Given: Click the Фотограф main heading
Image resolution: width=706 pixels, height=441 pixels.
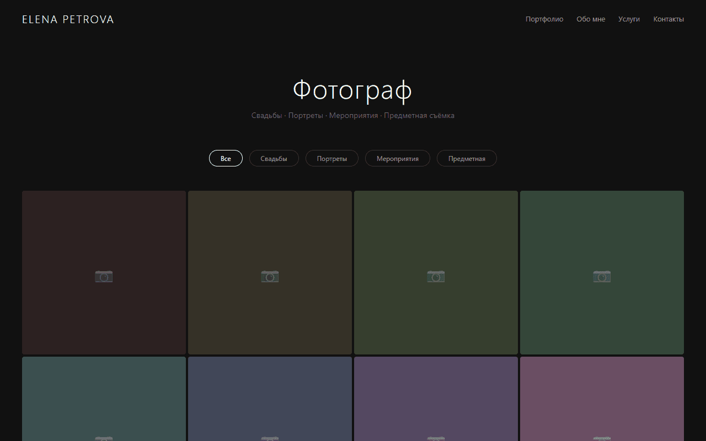Looking at the screenshot, I should 352,90.
